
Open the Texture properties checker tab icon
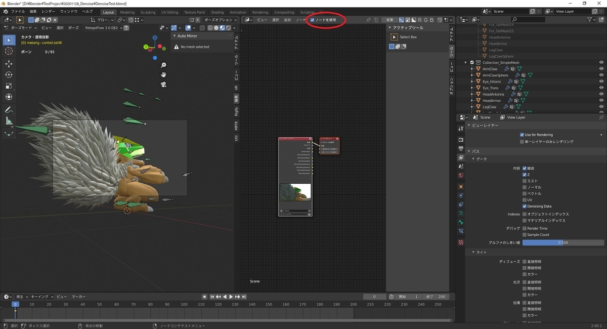coord(461,242)
